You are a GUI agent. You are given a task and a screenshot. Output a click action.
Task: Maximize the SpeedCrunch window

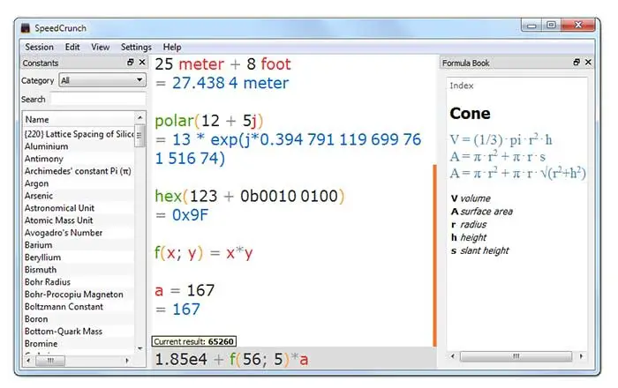pos(552,26)
